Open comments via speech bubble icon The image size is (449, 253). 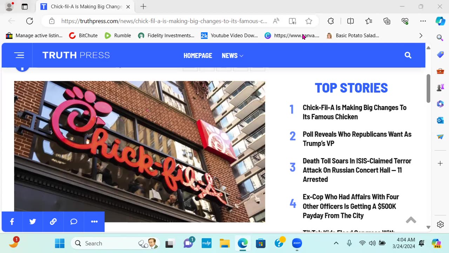(74, 222)
